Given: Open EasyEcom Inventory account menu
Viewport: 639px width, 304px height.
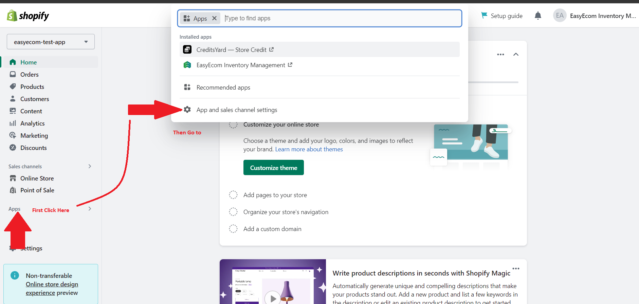Looking at the screenshot, I should point(595,16).
